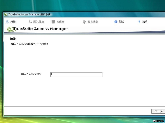The height and width of the screenshot is (123, 165).
Task: Open the 說明 question mark icon
Action: pyautogui.click(x=139, y=22)
